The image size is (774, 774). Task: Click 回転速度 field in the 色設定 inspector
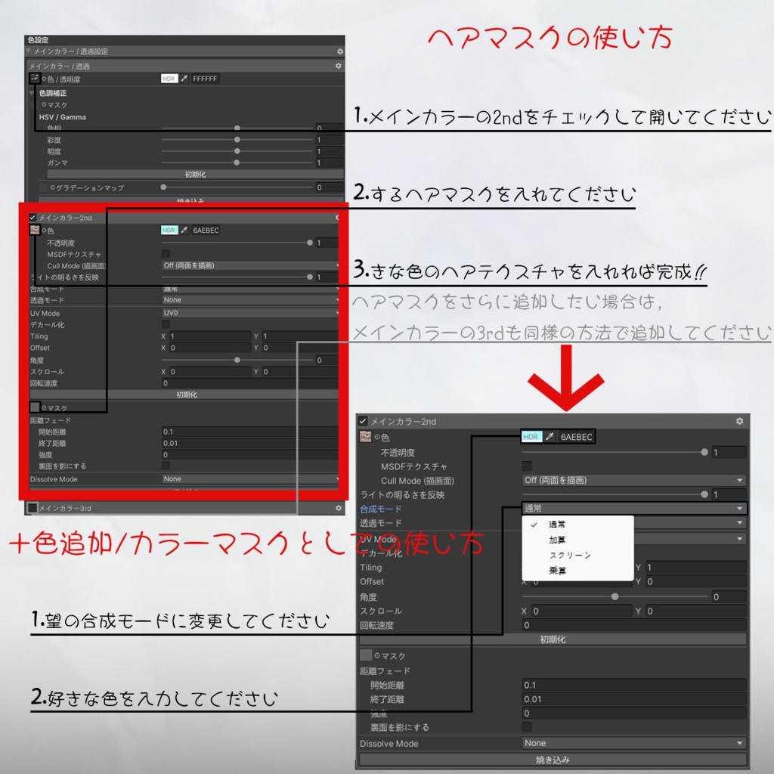tap(251, 383)
